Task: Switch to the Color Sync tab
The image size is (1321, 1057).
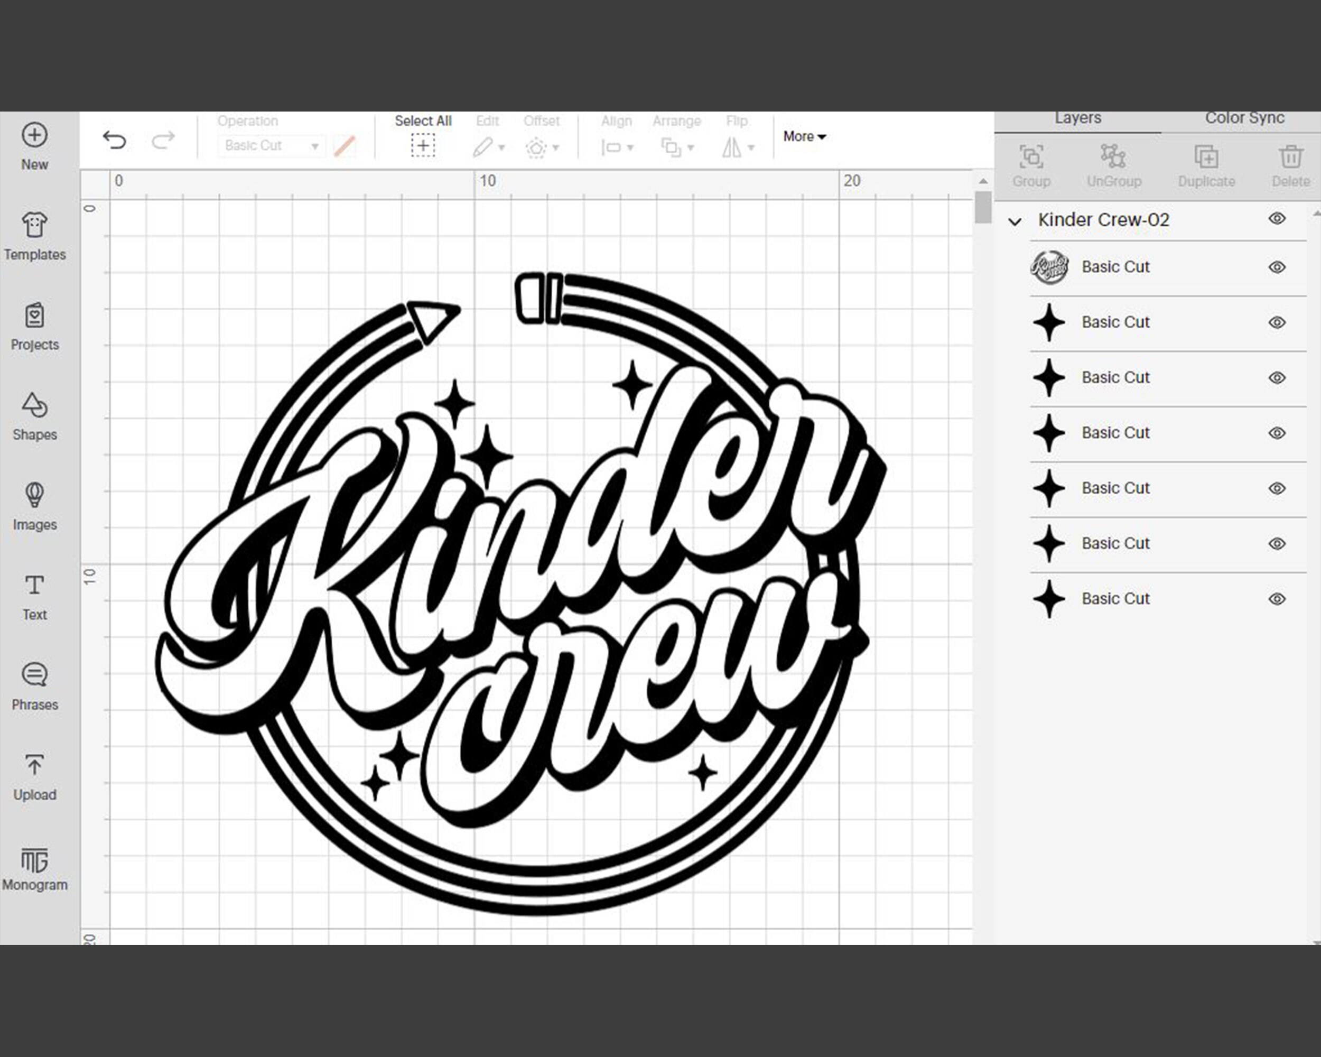Action: [x=1244, y=118]
